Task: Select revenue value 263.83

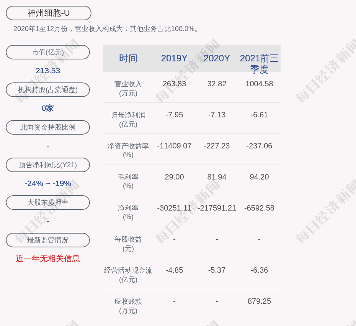Action: point(175,84)
